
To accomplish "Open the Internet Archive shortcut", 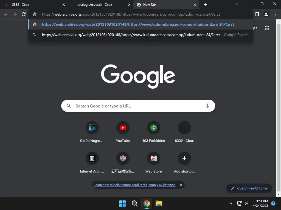I will tap(92, 163).
